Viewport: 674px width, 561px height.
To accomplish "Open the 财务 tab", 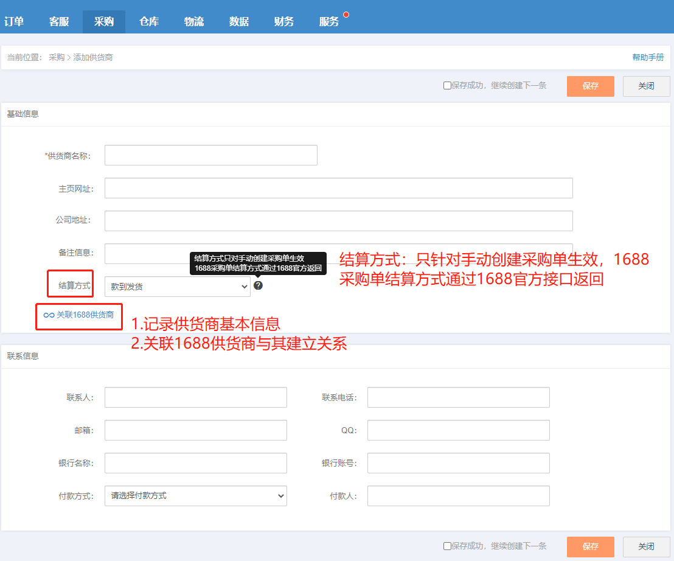I will click(x=284, y=21).
